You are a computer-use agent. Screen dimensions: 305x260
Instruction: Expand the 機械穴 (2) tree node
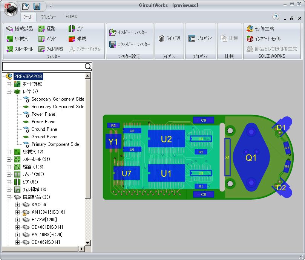pos(9,152)
